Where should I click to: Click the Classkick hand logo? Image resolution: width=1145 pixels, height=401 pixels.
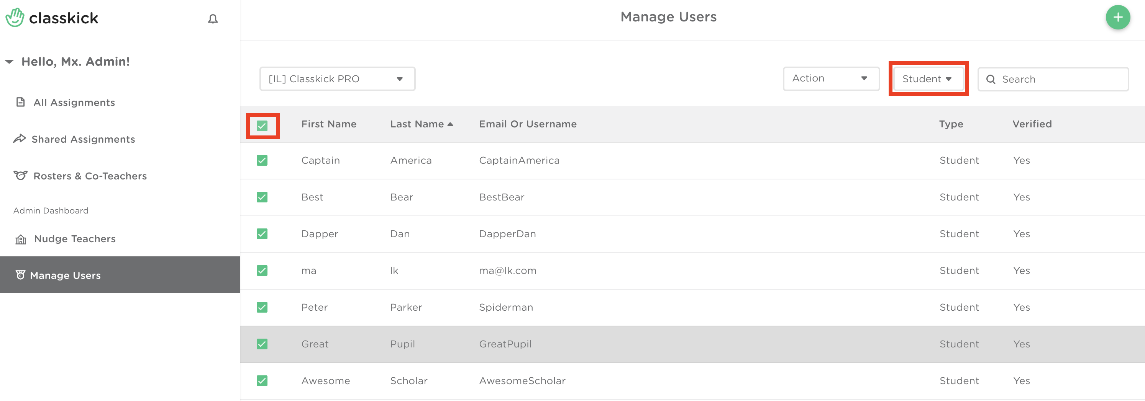click(15, 18)
